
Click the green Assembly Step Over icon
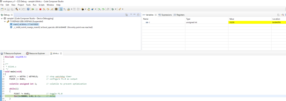103,9
